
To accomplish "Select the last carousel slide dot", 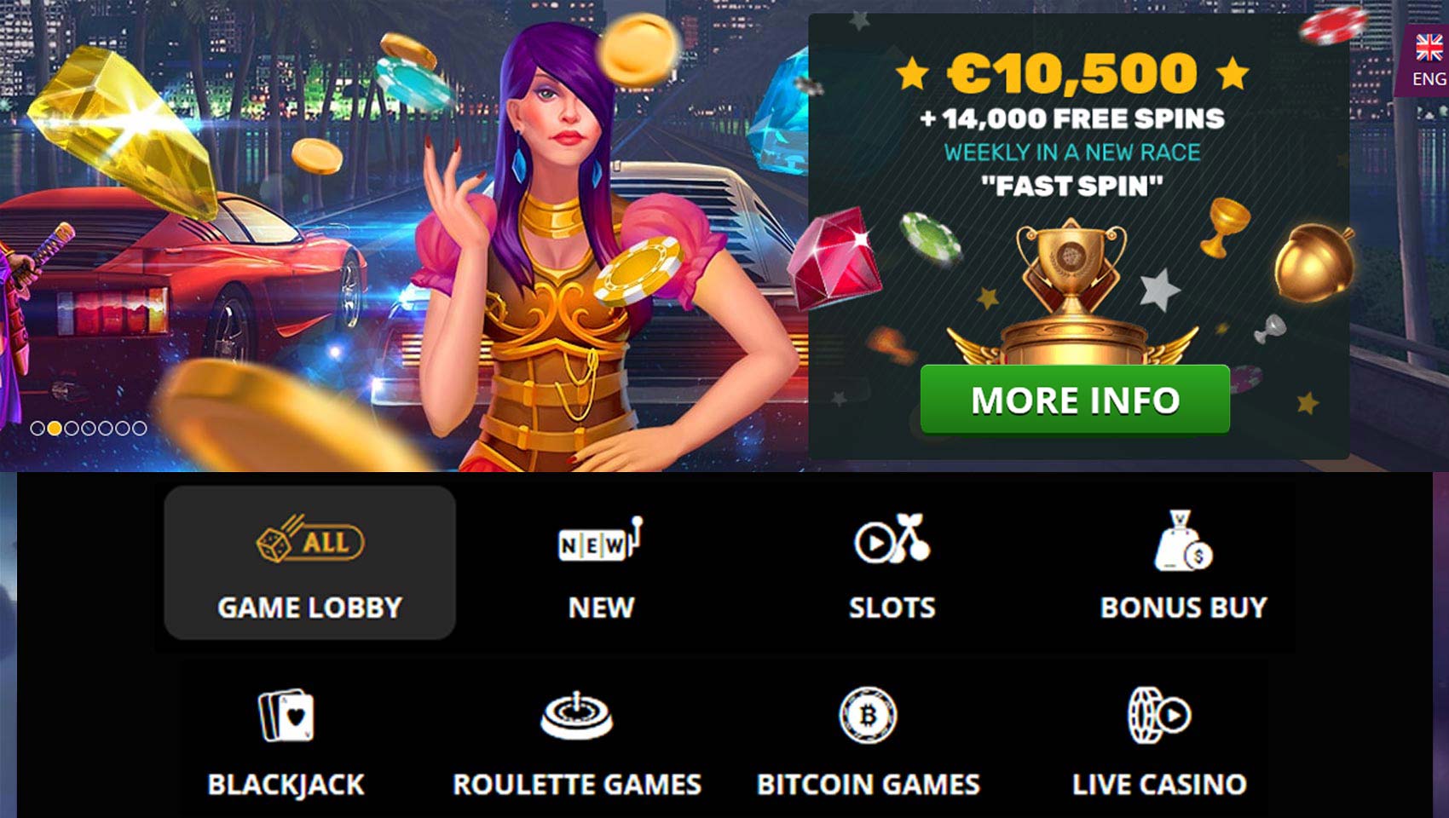I will (139, 429).
